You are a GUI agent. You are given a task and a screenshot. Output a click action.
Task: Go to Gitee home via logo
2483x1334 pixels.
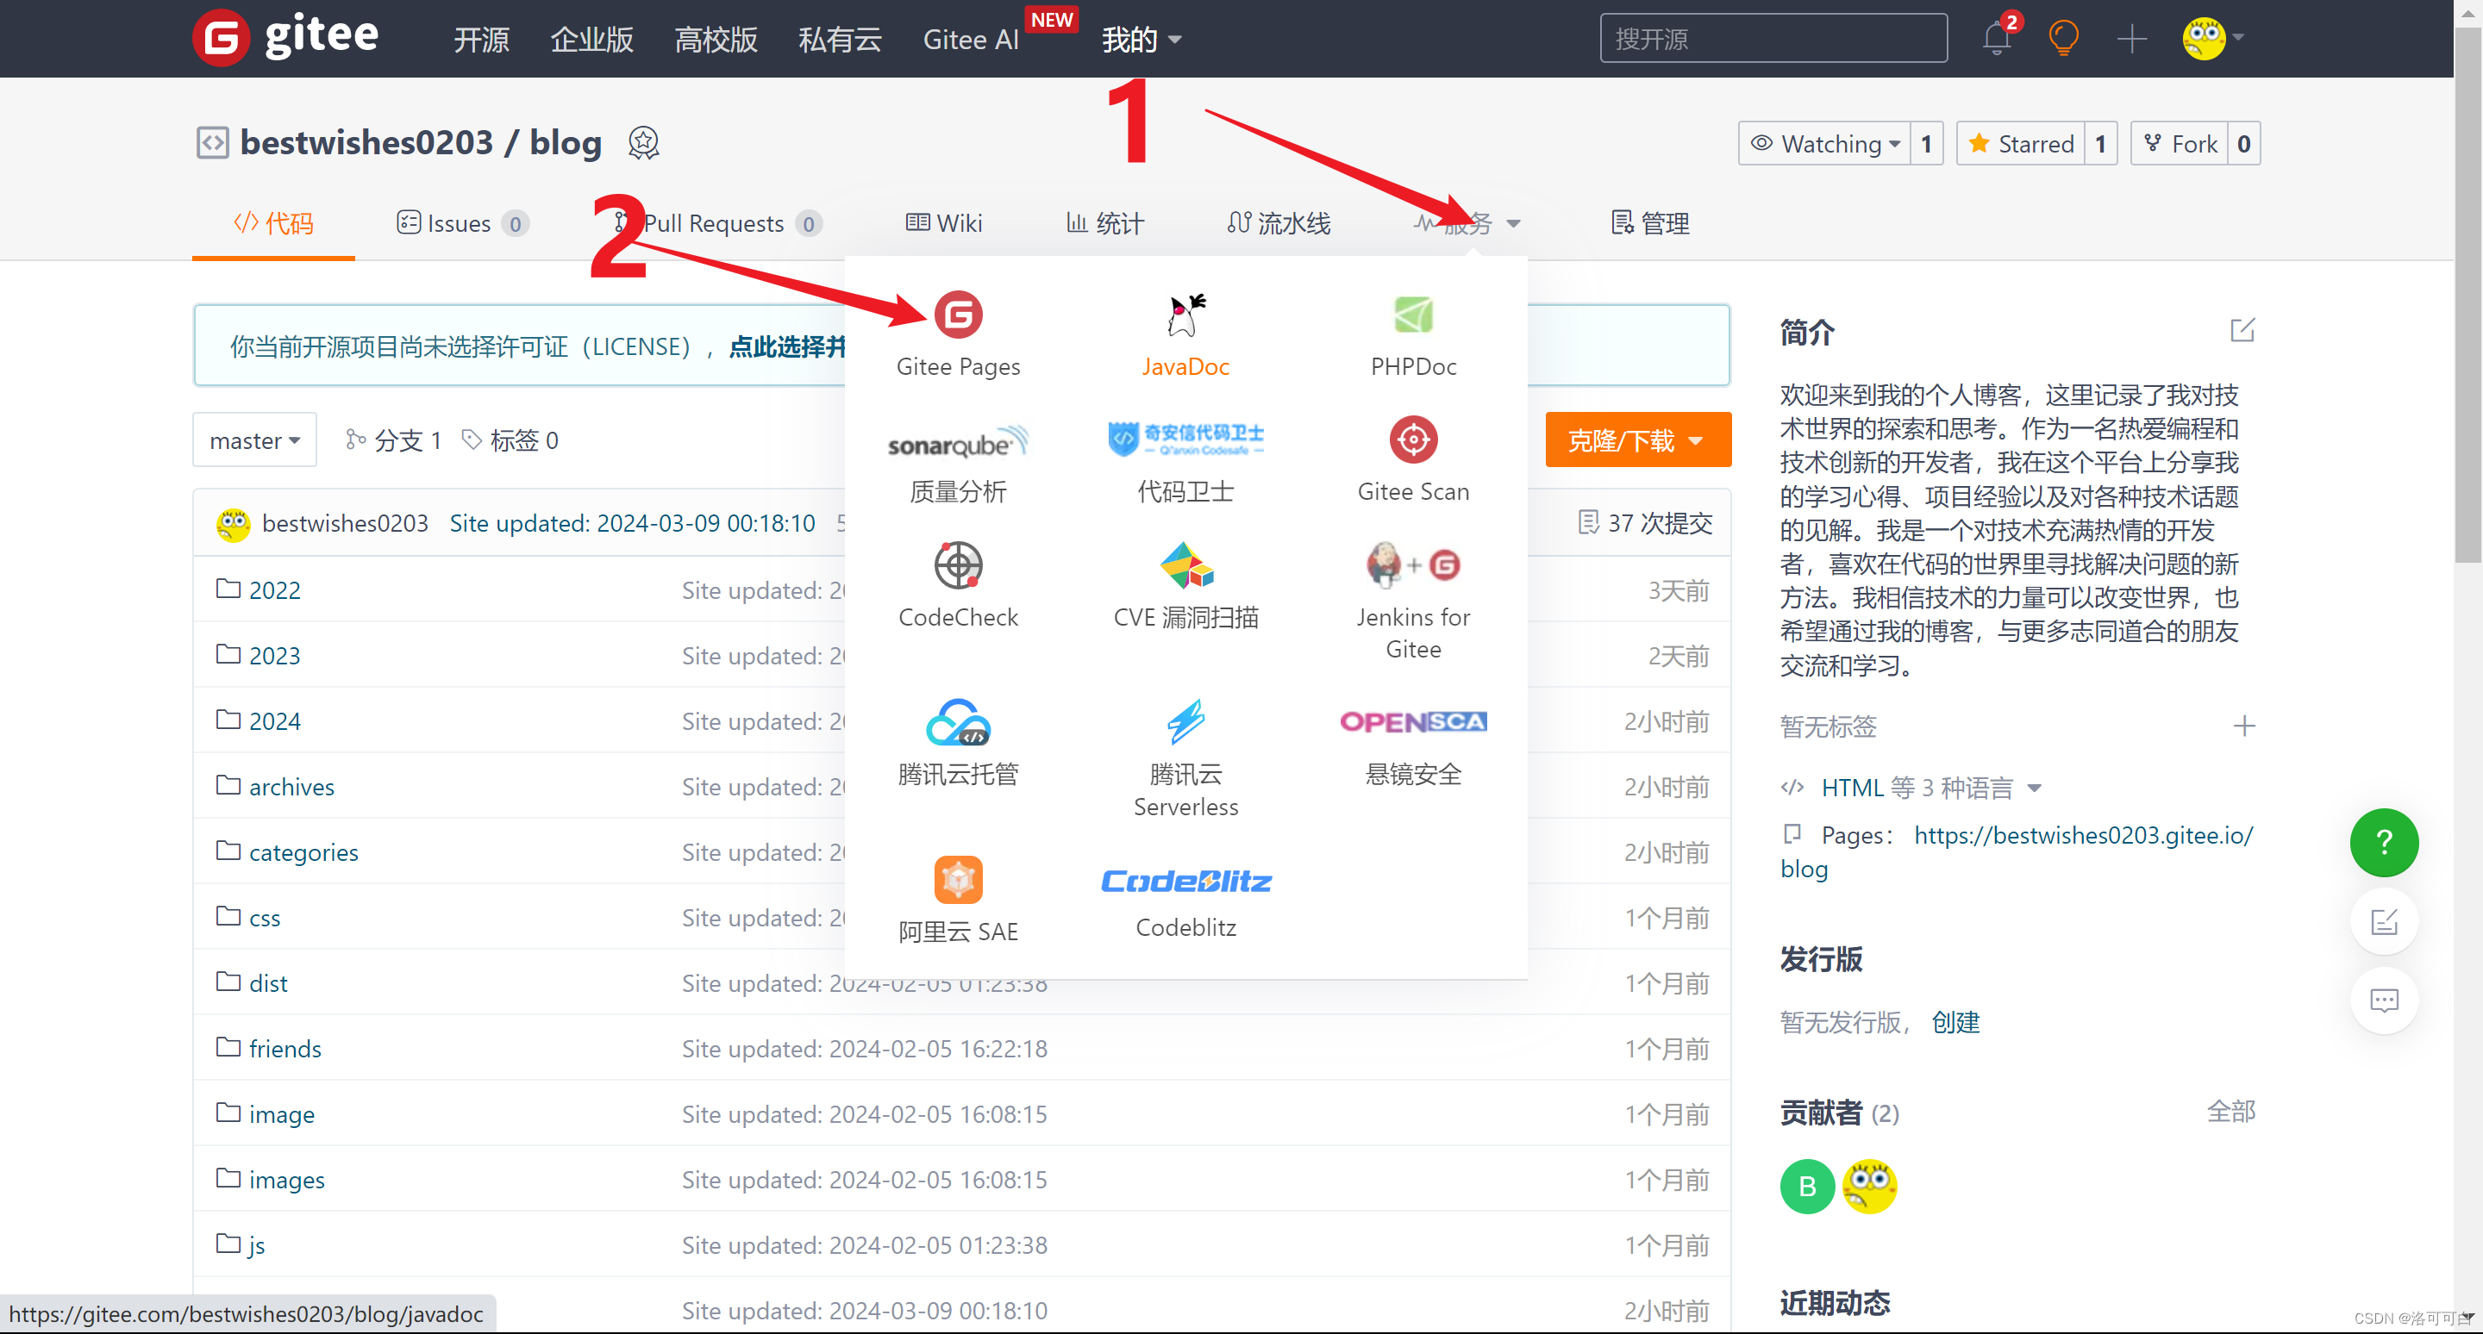(x=285, y=36)
